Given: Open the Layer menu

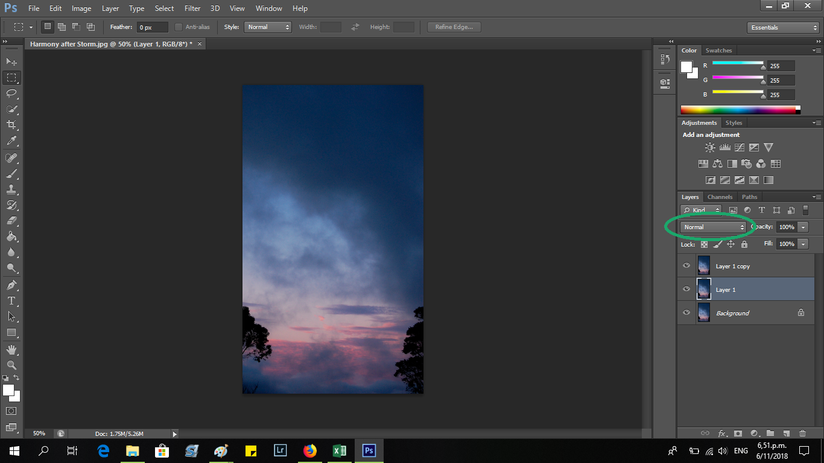Looking at the screenshot, I should (110, 8).
